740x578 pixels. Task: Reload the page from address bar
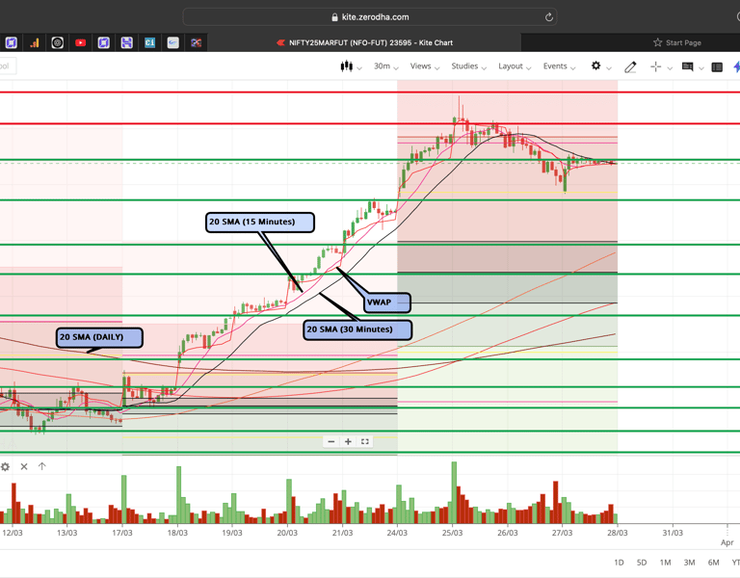pos(549,17)
